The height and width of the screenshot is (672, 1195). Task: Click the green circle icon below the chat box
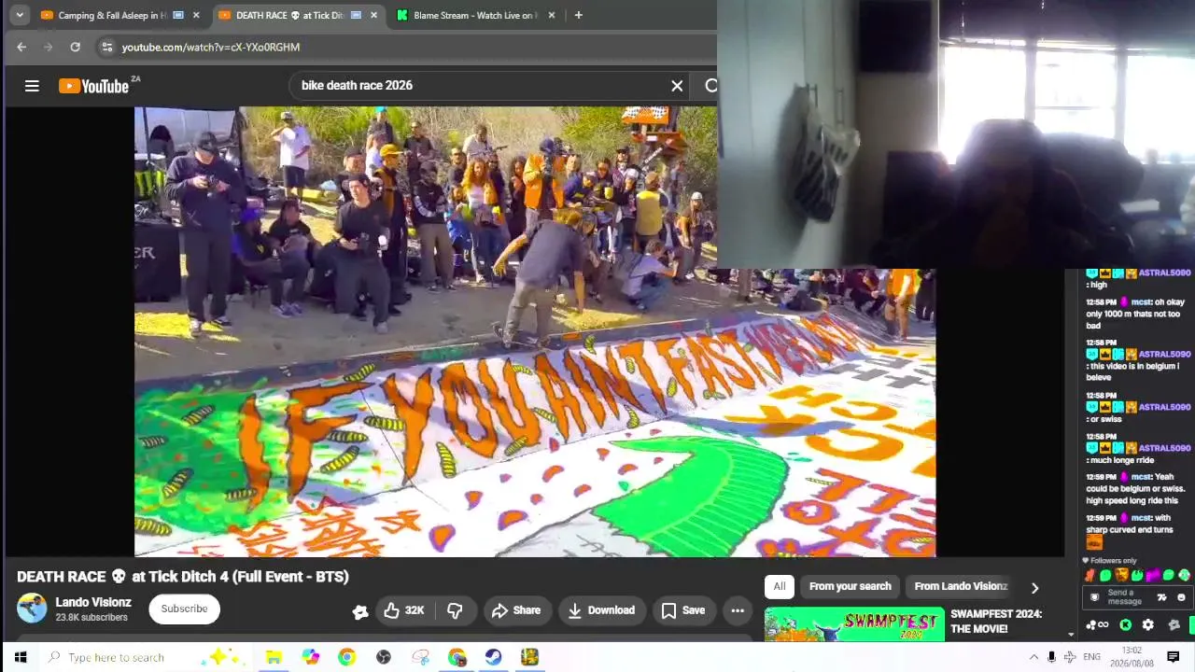pos(1126,625)
